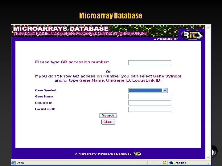This screenshot has width=222, height=166.
Task: Click the 'LocusLink ID' label
Action: 45,109
